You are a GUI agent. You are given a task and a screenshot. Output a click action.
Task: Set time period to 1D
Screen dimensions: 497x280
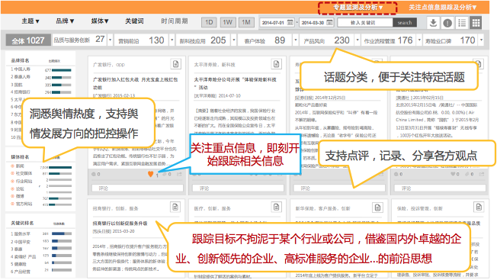pyautogui.click(x=209, y=23)
